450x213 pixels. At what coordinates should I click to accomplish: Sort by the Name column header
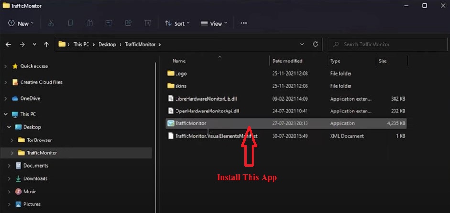click(179, 61)
